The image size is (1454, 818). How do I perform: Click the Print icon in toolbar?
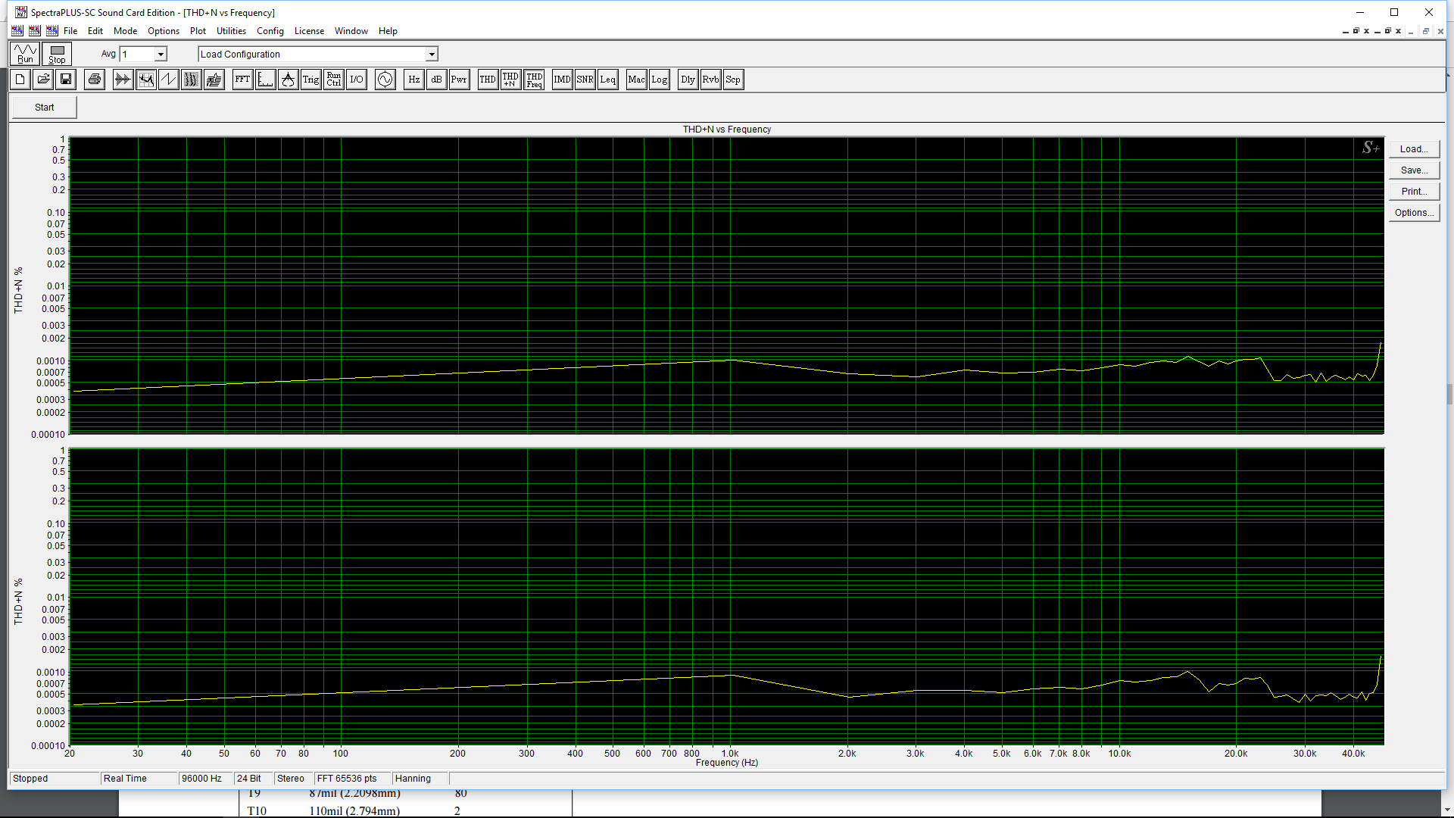click(x=95, y=80)
